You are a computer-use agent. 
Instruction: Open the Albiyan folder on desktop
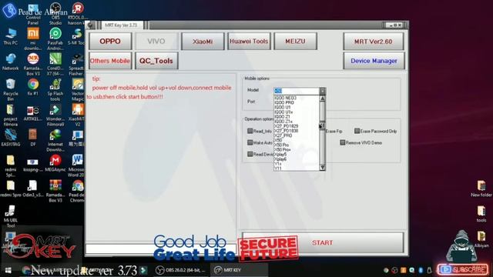click(481, 239)
